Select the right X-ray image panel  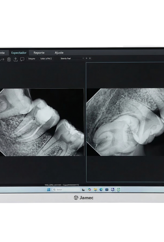pyautogui.click(x=125, y=122)
